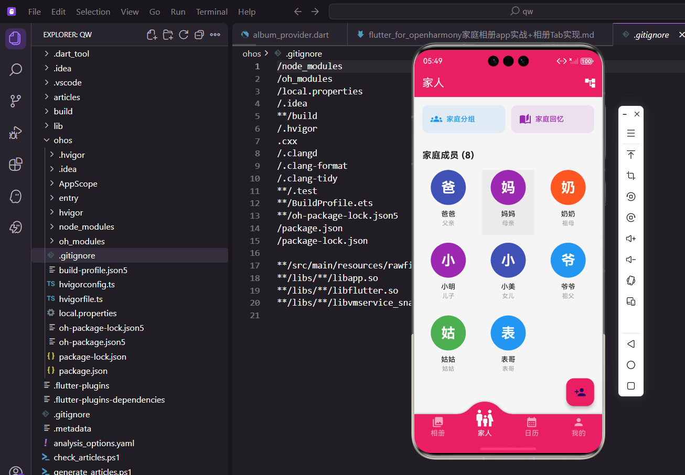The height and width of the screenshot is (475, 685).
Task: Click the emulator volume down icon
Action: (631, 260)
